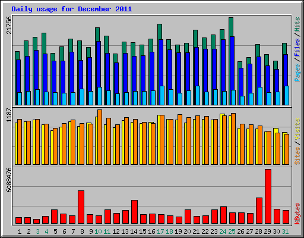
Task: Click day label '9' on the x-axis
Action: tap(91, 231)
